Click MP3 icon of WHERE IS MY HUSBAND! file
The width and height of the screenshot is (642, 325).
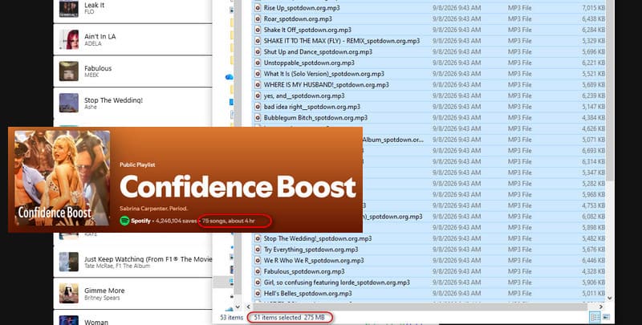[x=258, y=85]
